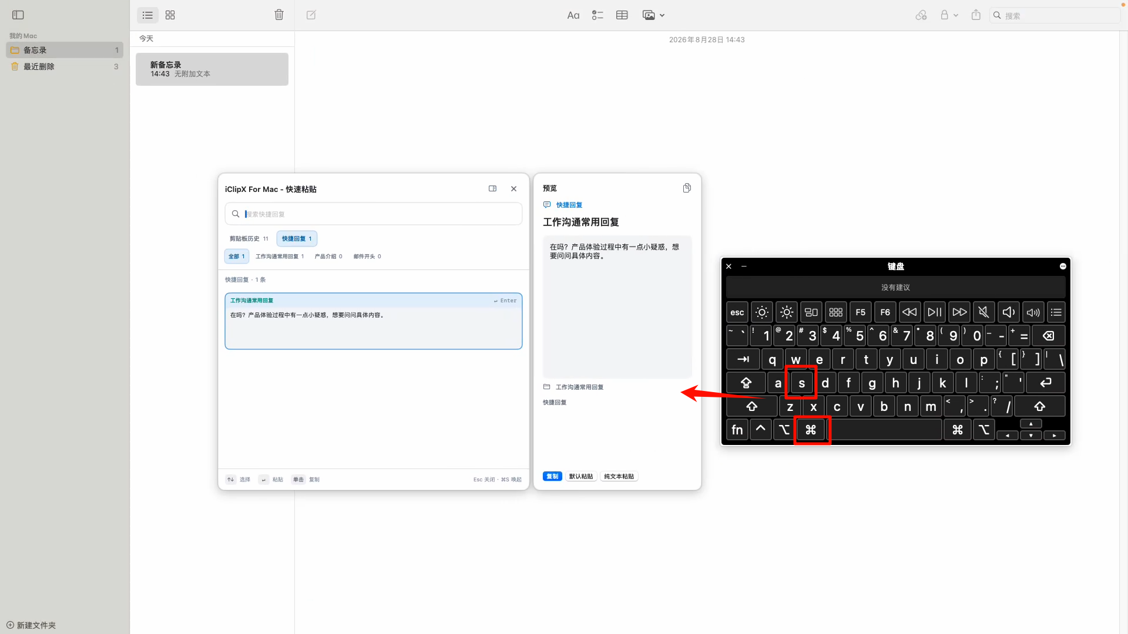Switch Notes to list view
The height and width of the screenshot is (634, 1128).
(147, 15)
